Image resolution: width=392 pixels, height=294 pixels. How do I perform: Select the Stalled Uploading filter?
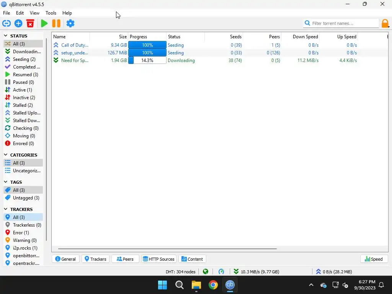coord(23,113)
